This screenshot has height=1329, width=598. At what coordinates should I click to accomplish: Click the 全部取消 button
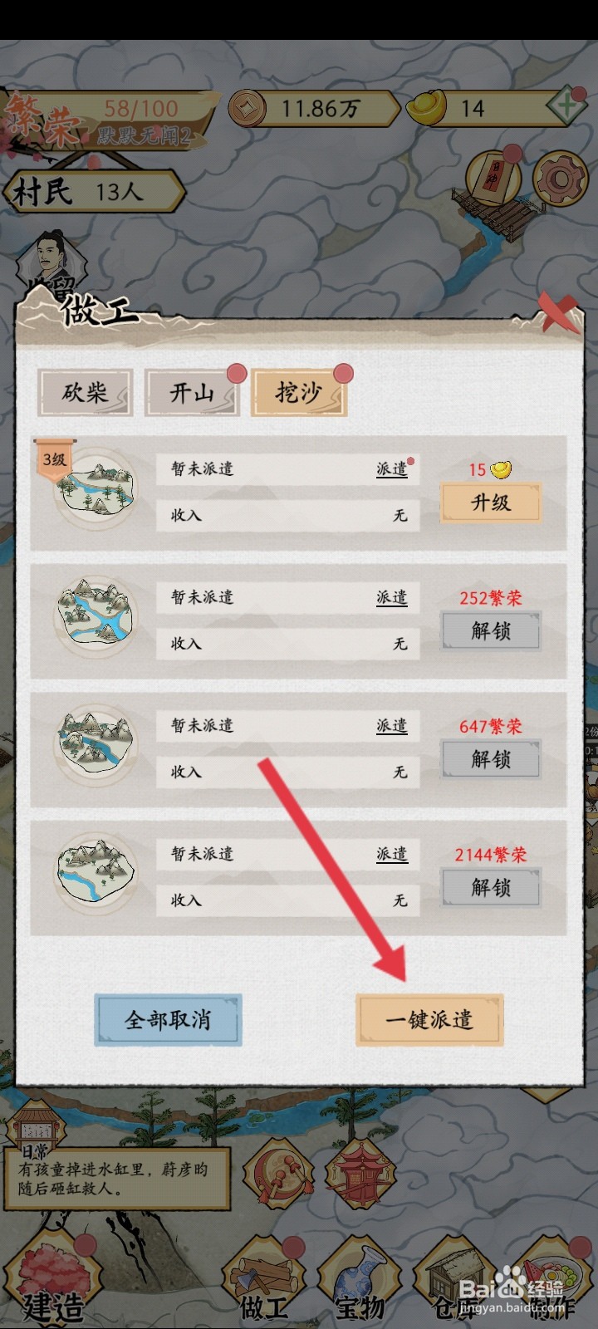click(x=169, y=1020)
